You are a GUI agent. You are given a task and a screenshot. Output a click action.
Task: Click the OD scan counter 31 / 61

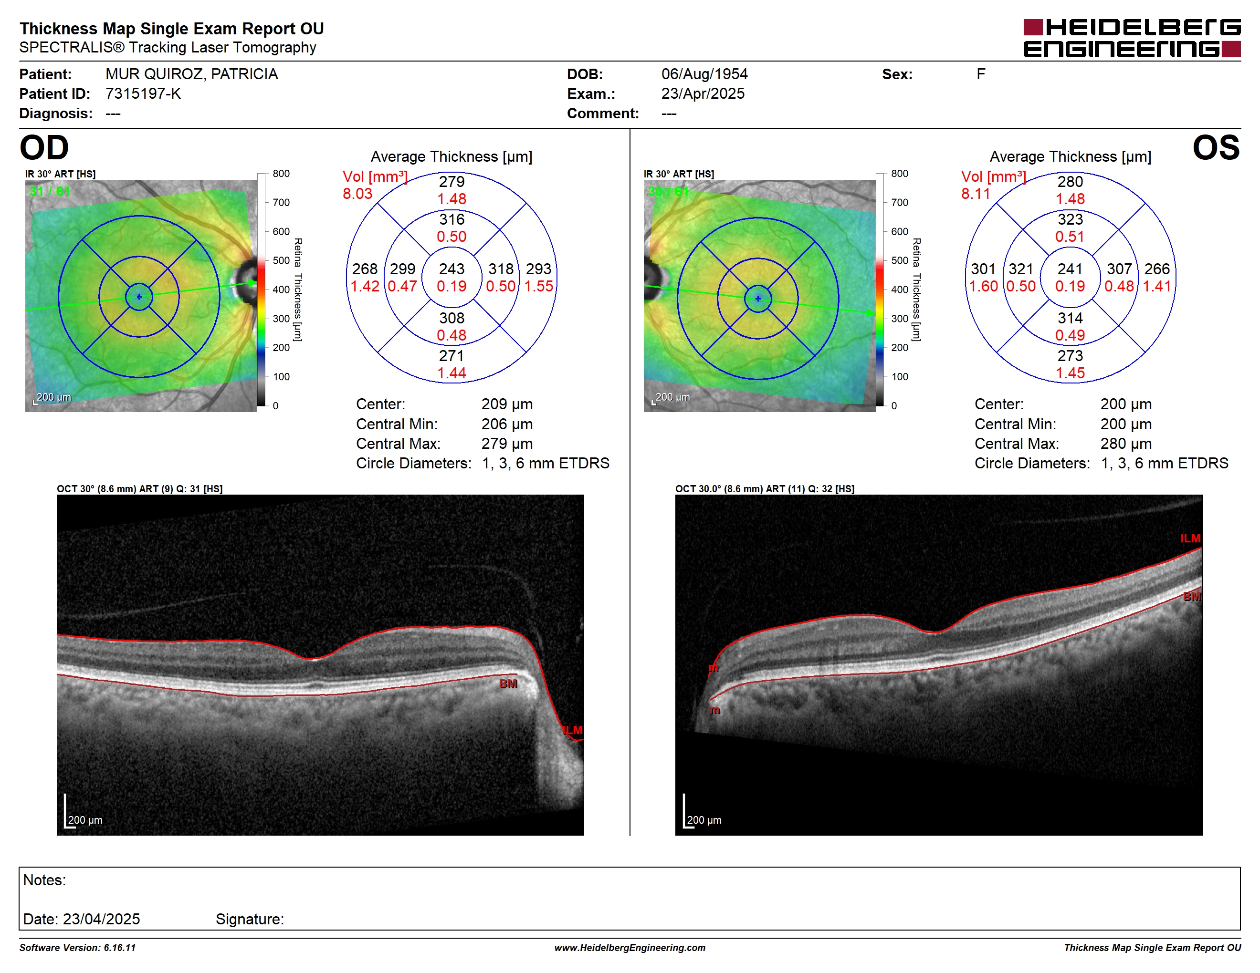(50, 191)
